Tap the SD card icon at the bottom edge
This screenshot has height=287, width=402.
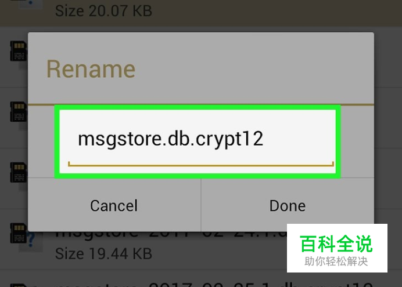[x=19, y=285]
